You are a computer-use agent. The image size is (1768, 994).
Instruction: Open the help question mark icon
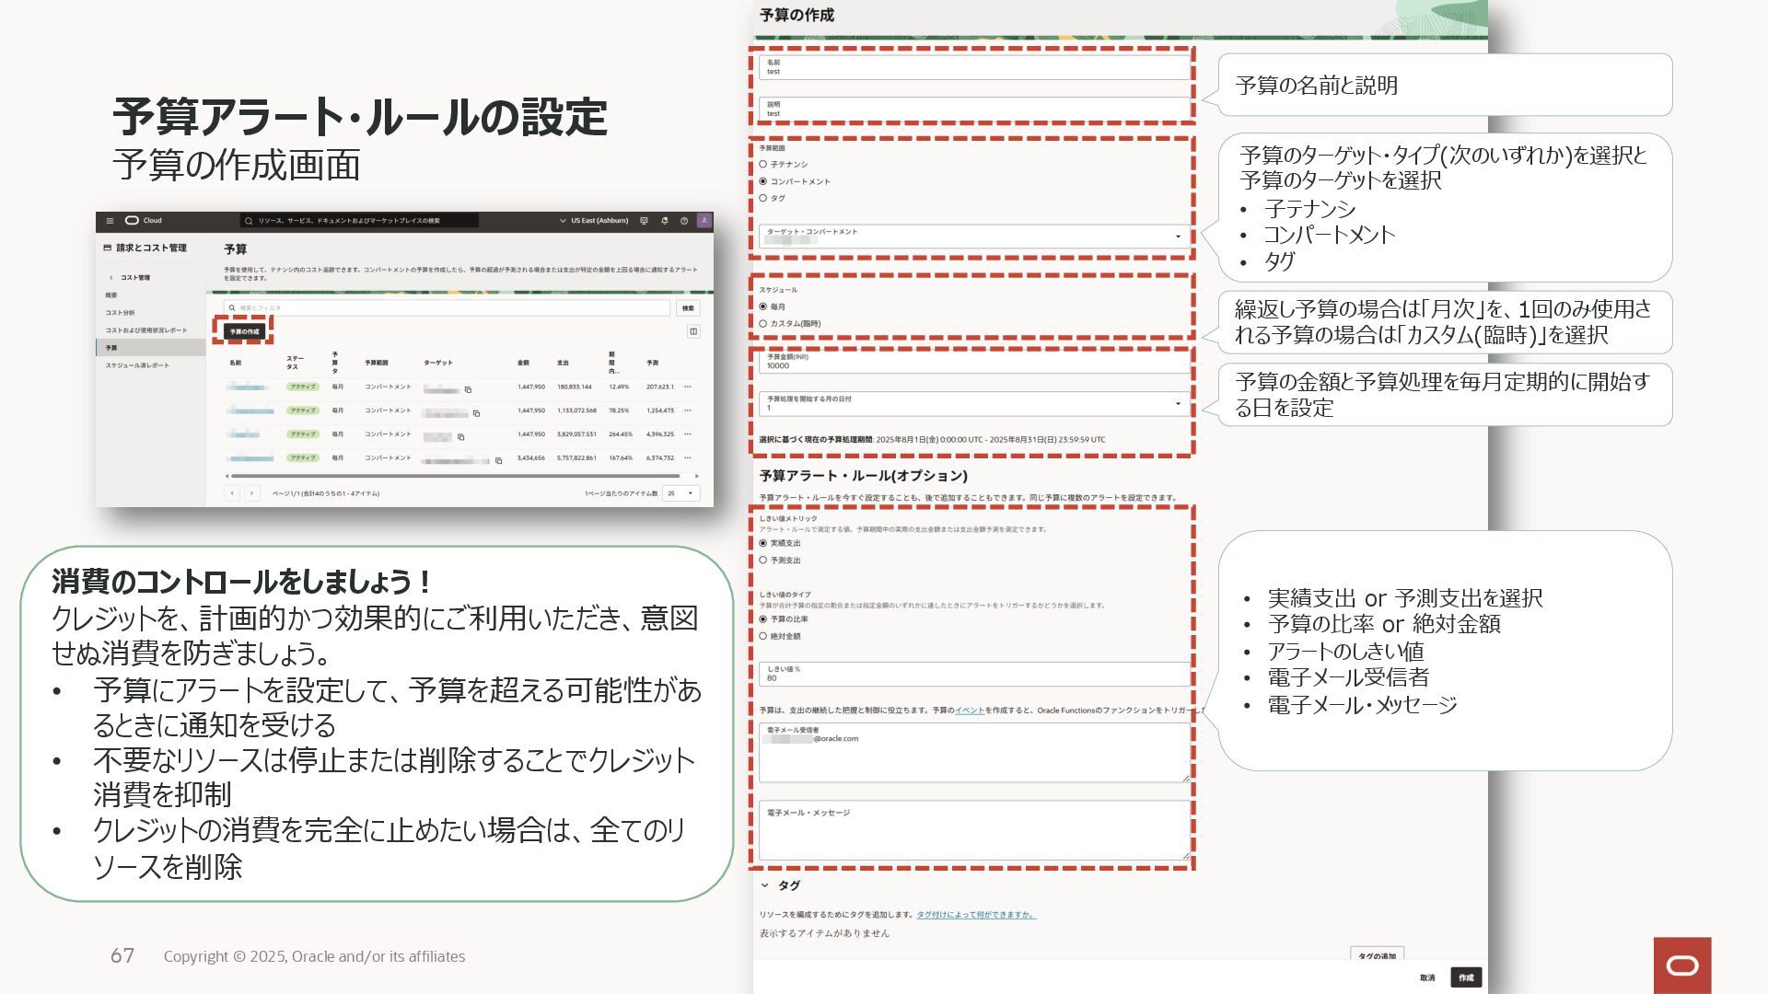pos(684,221)
